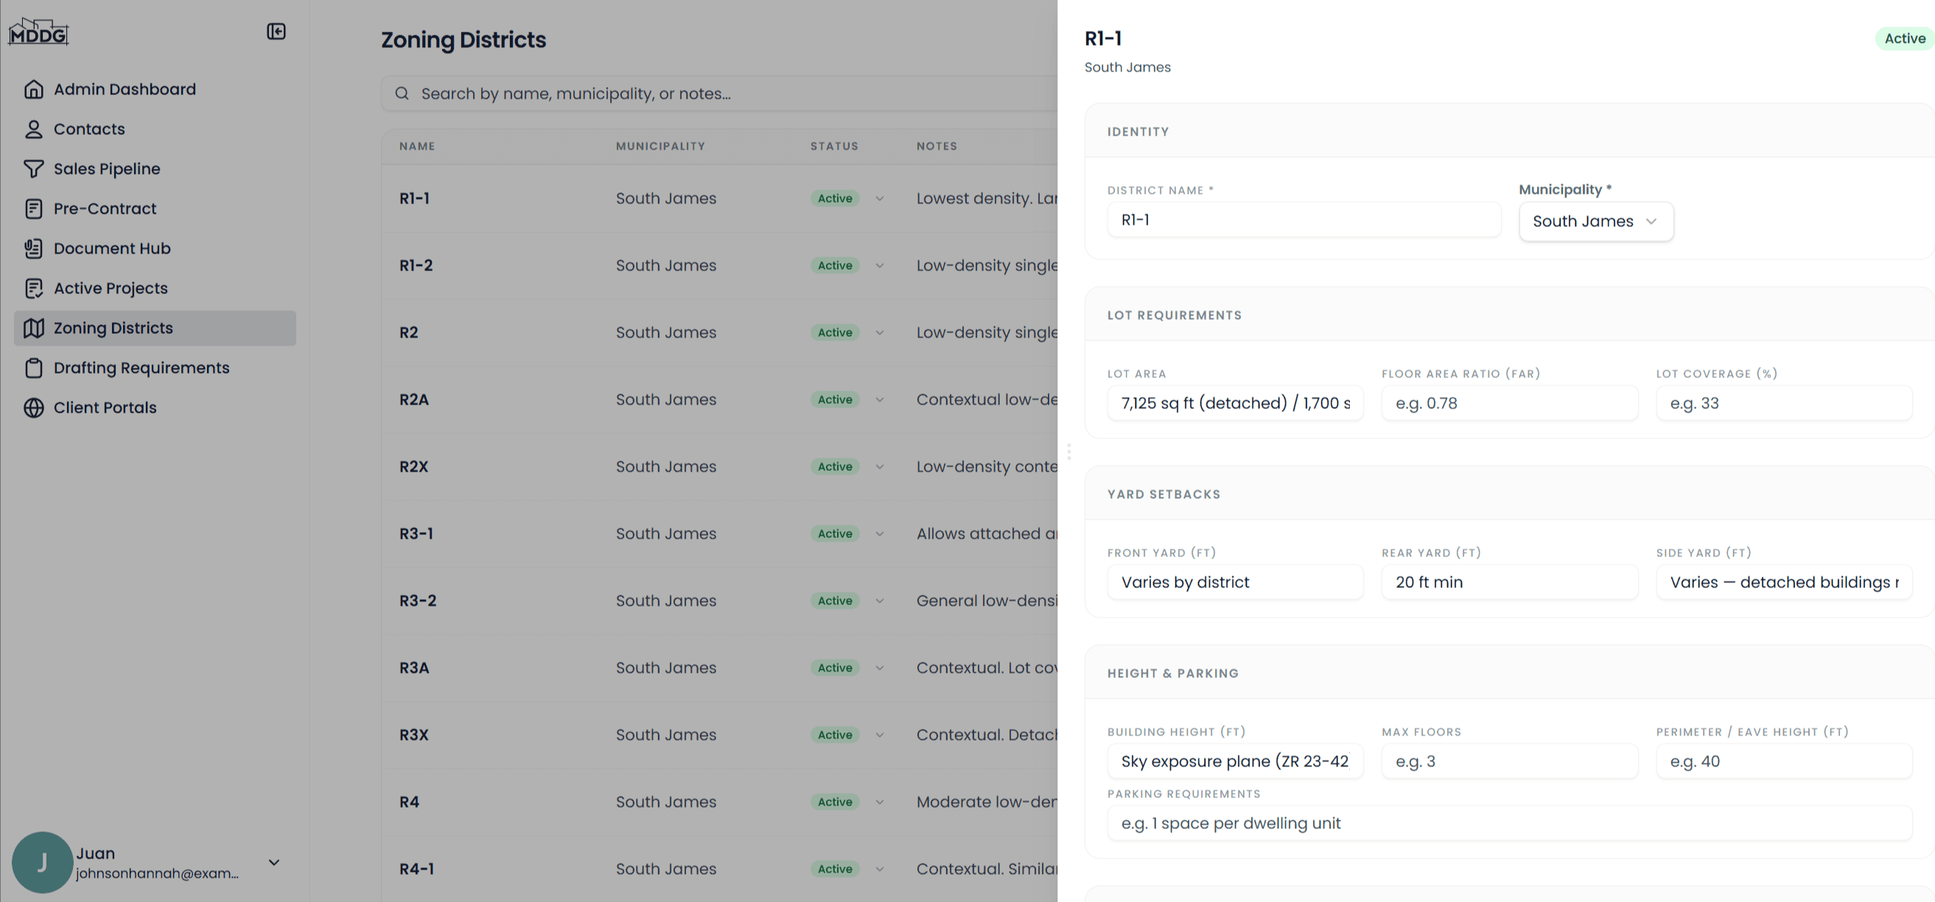Open Drafting Requirements page
The width and height of the screenshot is (1935, 902).
(155, 368)
